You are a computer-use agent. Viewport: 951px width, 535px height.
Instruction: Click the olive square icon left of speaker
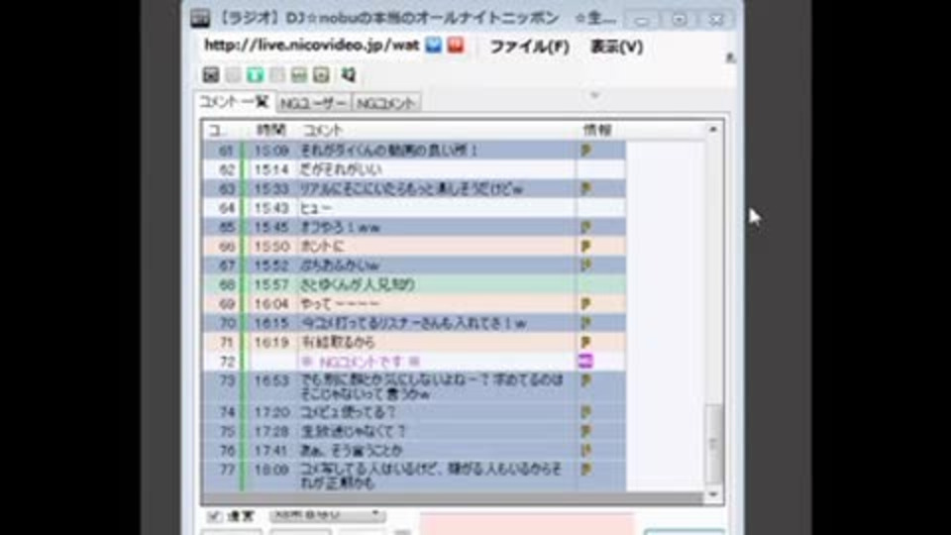pos(321,75)
